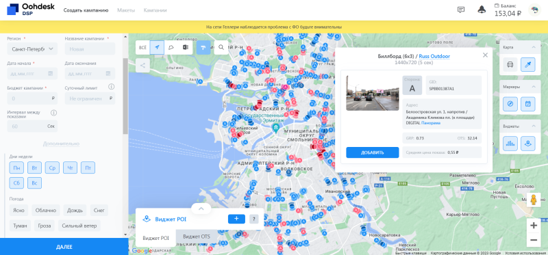Viewport: 548px width, 255px height.
Task: Click the paint roller tool
Action: point(203,47)
